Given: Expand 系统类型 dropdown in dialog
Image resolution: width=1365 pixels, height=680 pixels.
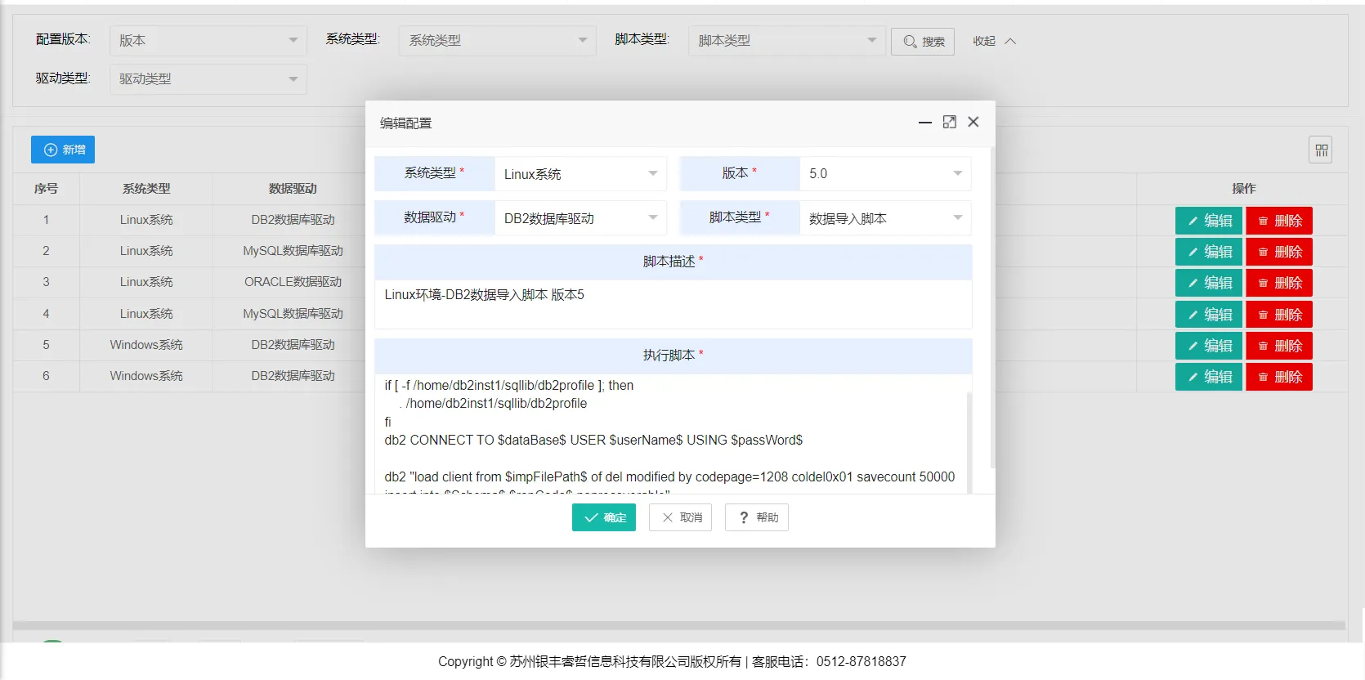Looking at the screenshot, I should 580,174.
